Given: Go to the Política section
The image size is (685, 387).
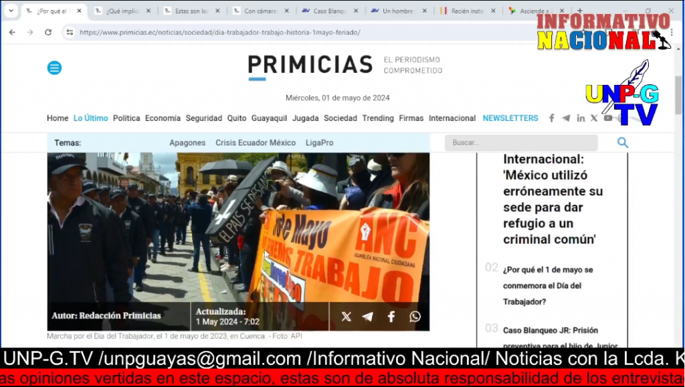Looking at the screenshot, I should (126, 118).
